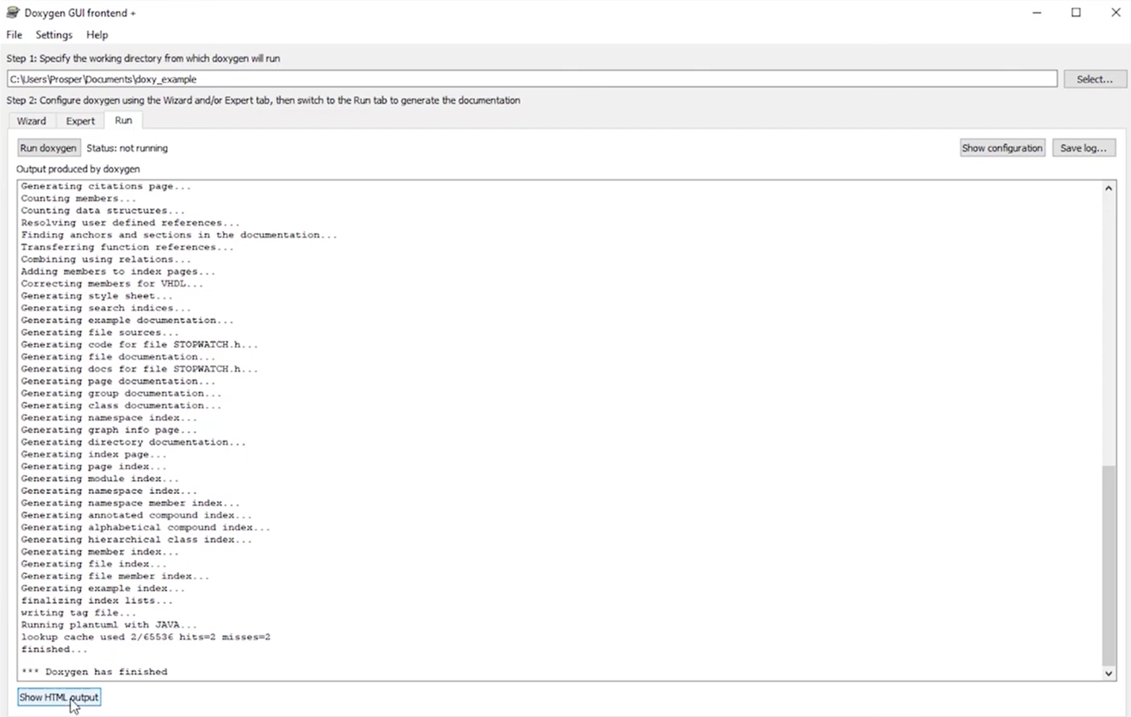This screenshot has height=717, width=1131.
Task: Switch to the Wizard tab
Action: pos(32,121)
